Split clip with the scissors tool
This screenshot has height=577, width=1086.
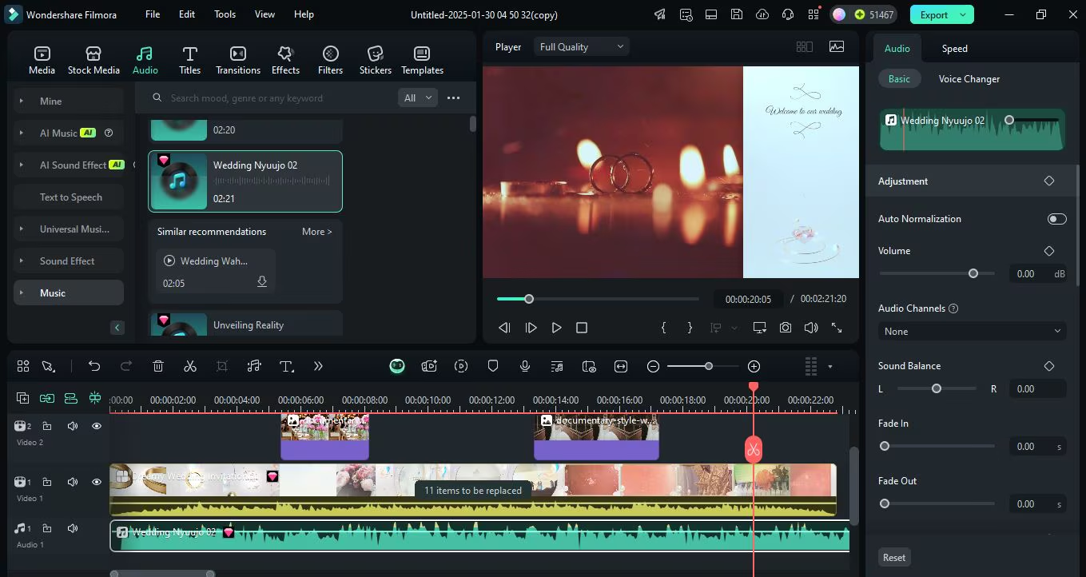point(190,366)
